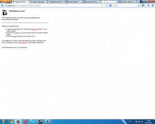
Task: Bookmark this page with the star icon
Action: pos(102,6)
